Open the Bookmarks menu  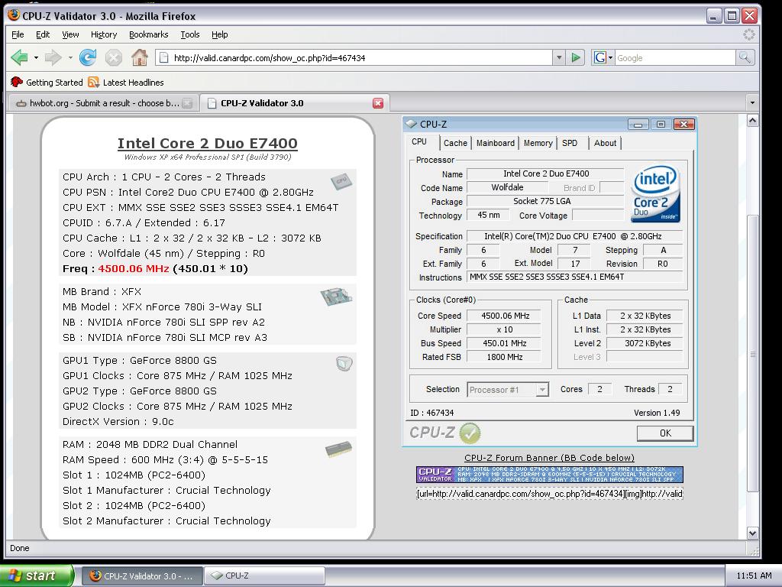click(149, 34)
